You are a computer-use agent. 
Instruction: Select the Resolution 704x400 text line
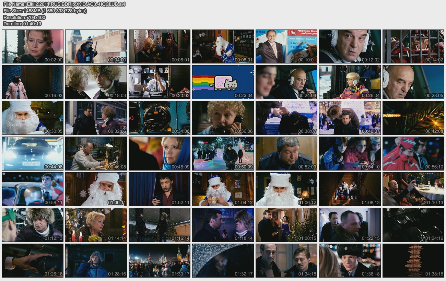[x=24, y=17]
